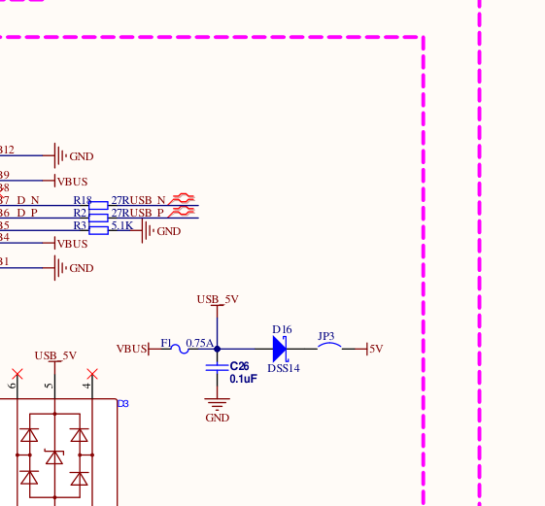Select the DSS14 part value text
545x506 pixels.
284,368
